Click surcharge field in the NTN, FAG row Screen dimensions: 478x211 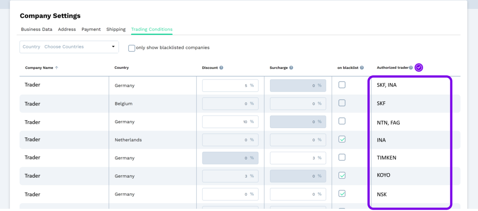click(x=298, y=122)
